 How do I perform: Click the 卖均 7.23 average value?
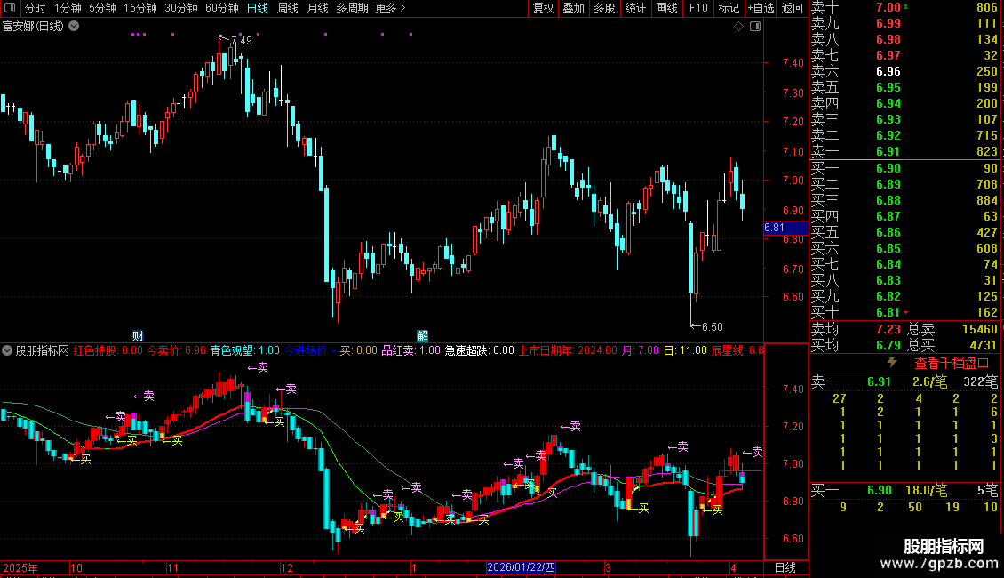(x=888, y=329)
